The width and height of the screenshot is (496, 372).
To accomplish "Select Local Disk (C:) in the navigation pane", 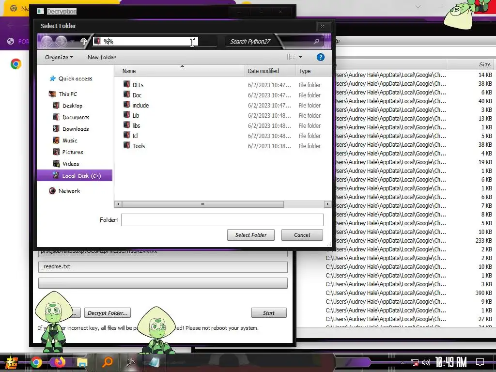I will [x=75, y=175].
